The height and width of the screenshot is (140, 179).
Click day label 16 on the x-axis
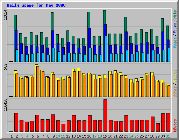[89, 136]
